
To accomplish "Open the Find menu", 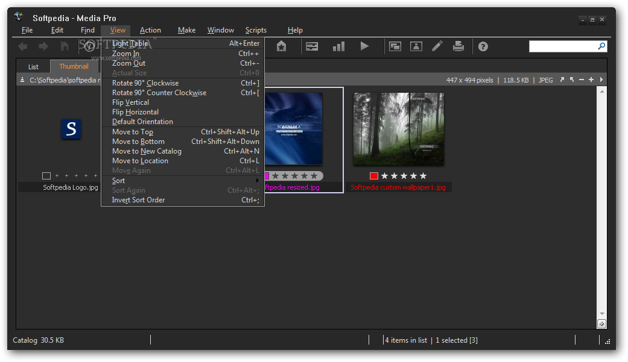I will coord(87,30).
